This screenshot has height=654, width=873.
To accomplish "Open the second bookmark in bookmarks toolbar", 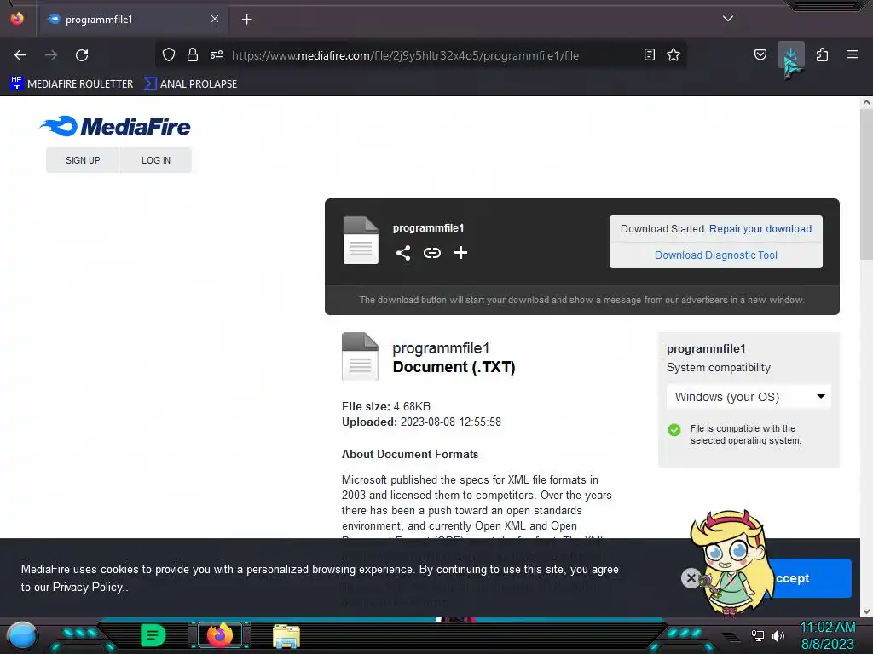I will pos(190,84).
